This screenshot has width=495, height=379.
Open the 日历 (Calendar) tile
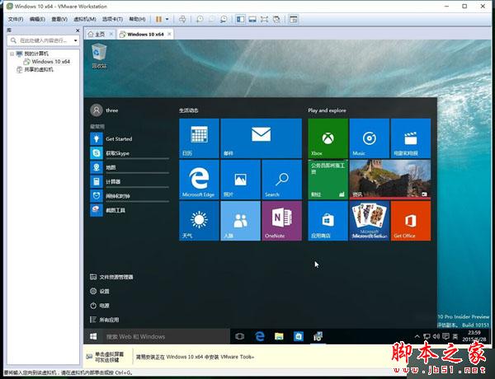tap(199, 138)
